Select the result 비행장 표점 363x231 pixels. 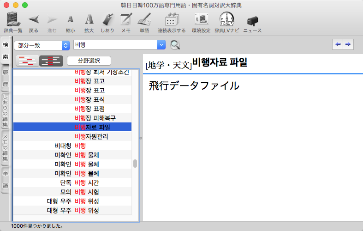tap(72, 109)
